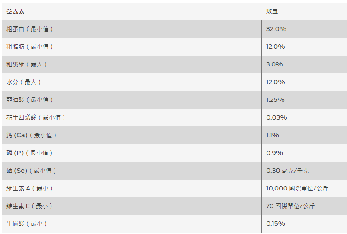Click the 數量 column header
Image resolution: width=347 pixels, height=234 pixels.
click(x=272, y=11)
